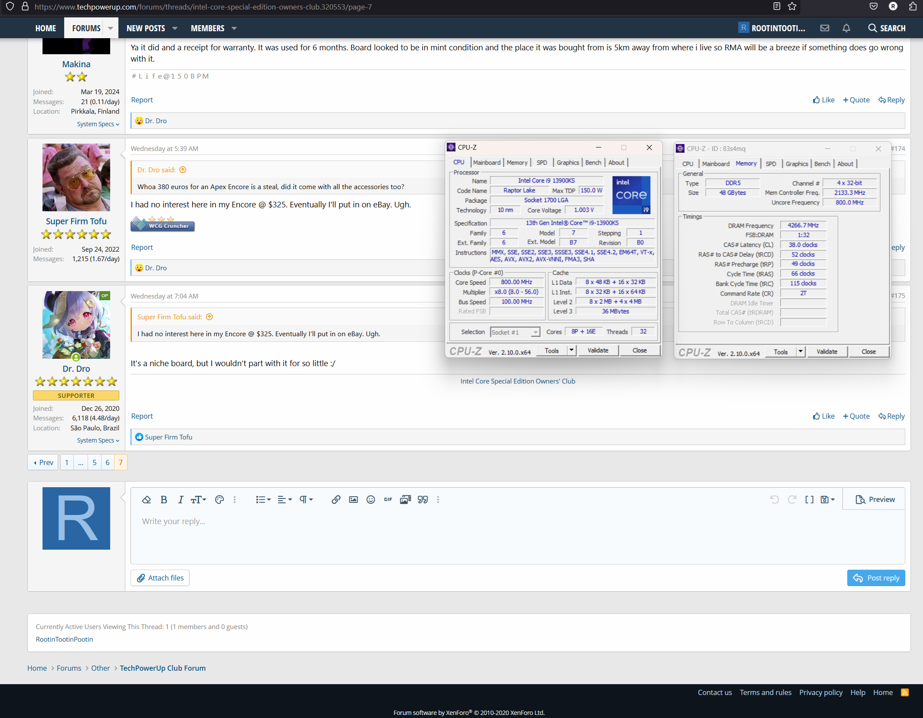Open the paragraph format dropdown in editor

point(306,499)
